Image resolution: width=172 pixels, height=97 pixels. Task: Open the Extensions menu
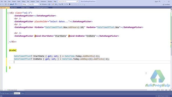click(x=43, y=1)
